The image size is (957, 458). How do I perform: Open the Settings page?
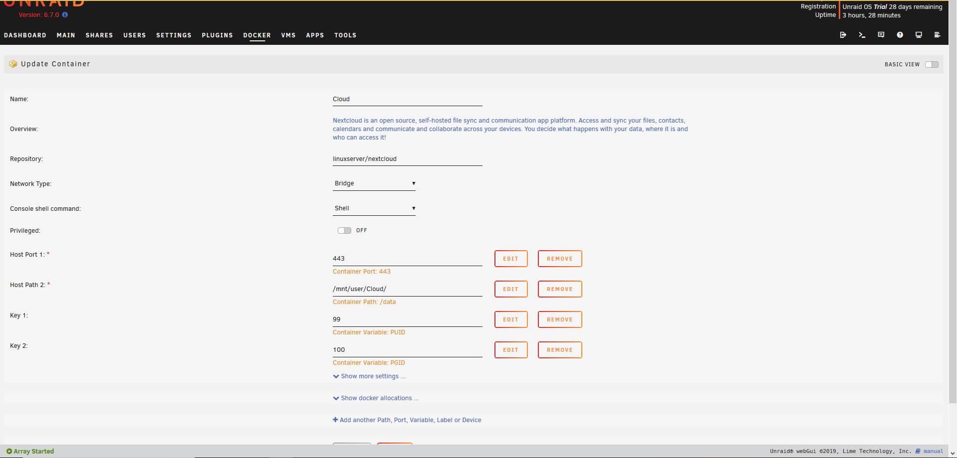174,35
